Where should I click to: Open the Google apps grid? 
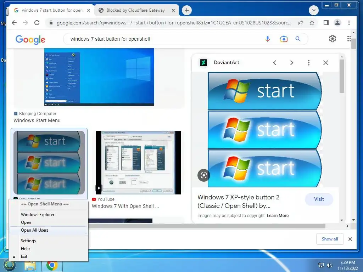349,39
